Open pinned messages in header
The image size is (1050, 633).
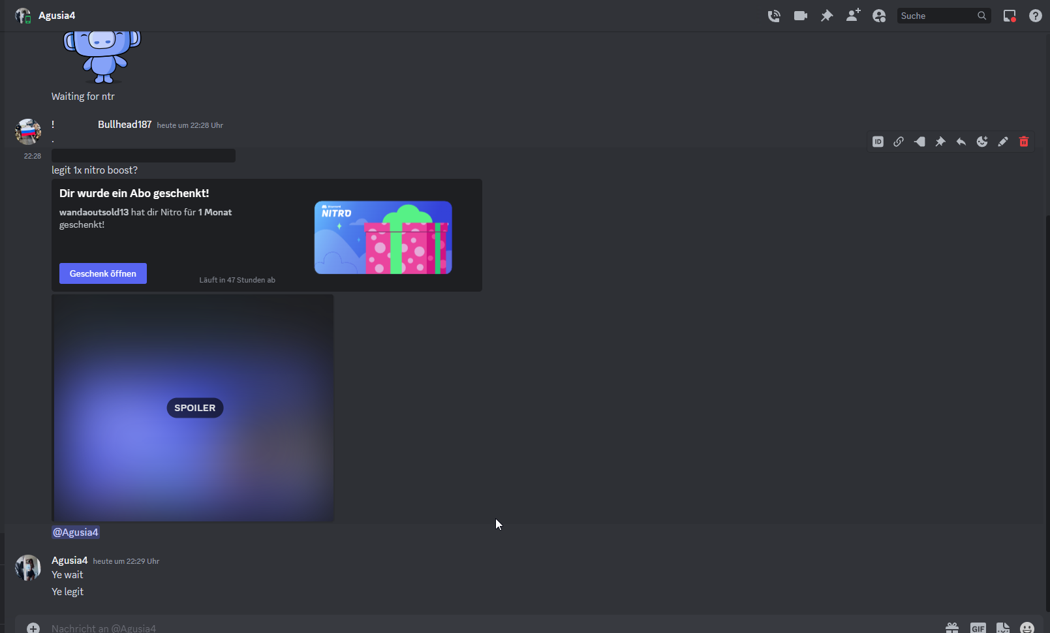click(827, 16)
